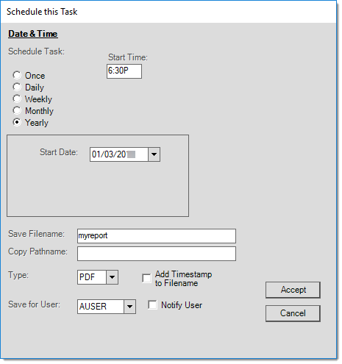Click the Cancel button
Image resolution: width=342 pixels, height=364 pixels.
click(x=293, y=313)
